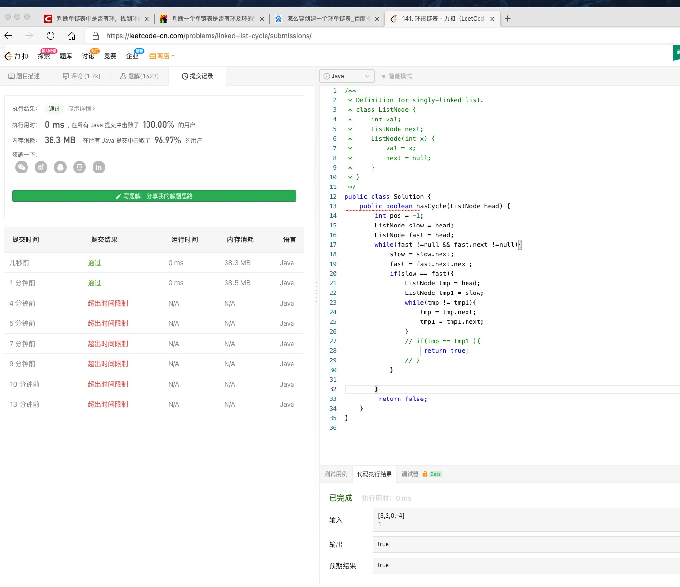This screenshot has width=680, height=587.
Task: Switch to 评论 (1.2k) tab
Action: (81, 76)
